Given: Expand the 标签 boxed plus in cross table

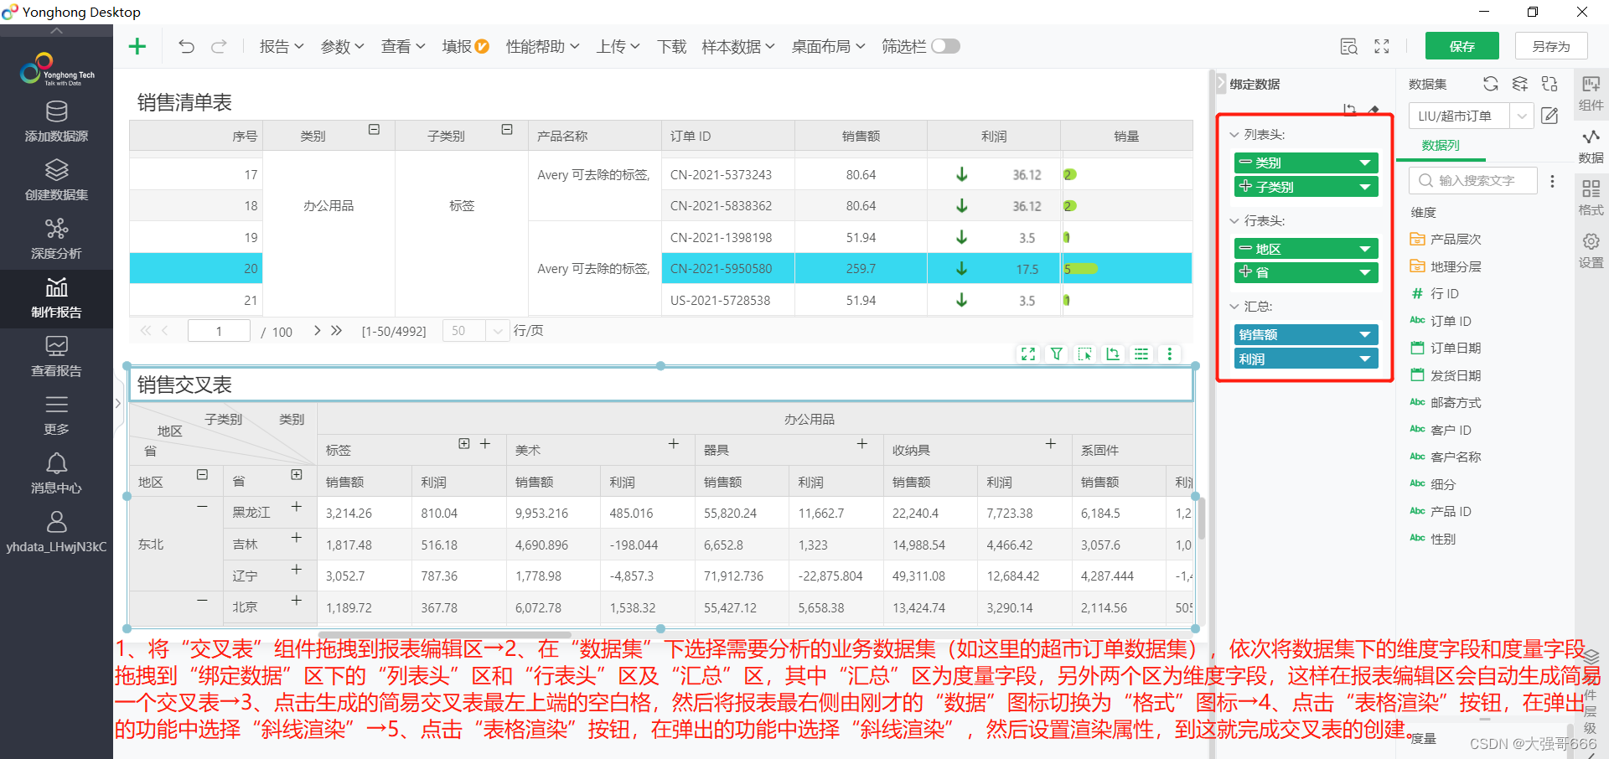Looking at the screenshot, I should 464,444.
